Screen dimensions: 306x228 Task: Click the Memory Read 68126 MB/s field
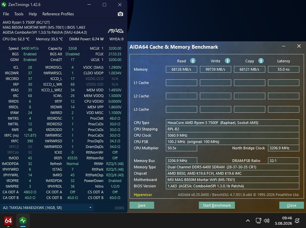[x=181, y=69]
